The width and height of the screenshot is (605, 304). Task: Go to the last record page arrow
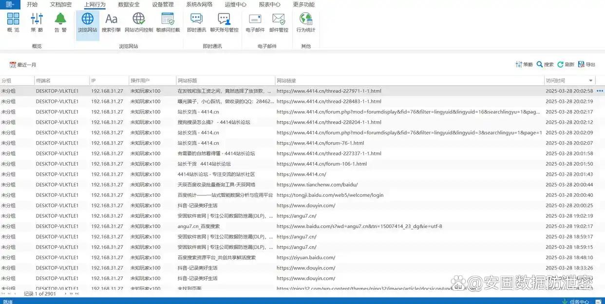[x=76, y=294]
